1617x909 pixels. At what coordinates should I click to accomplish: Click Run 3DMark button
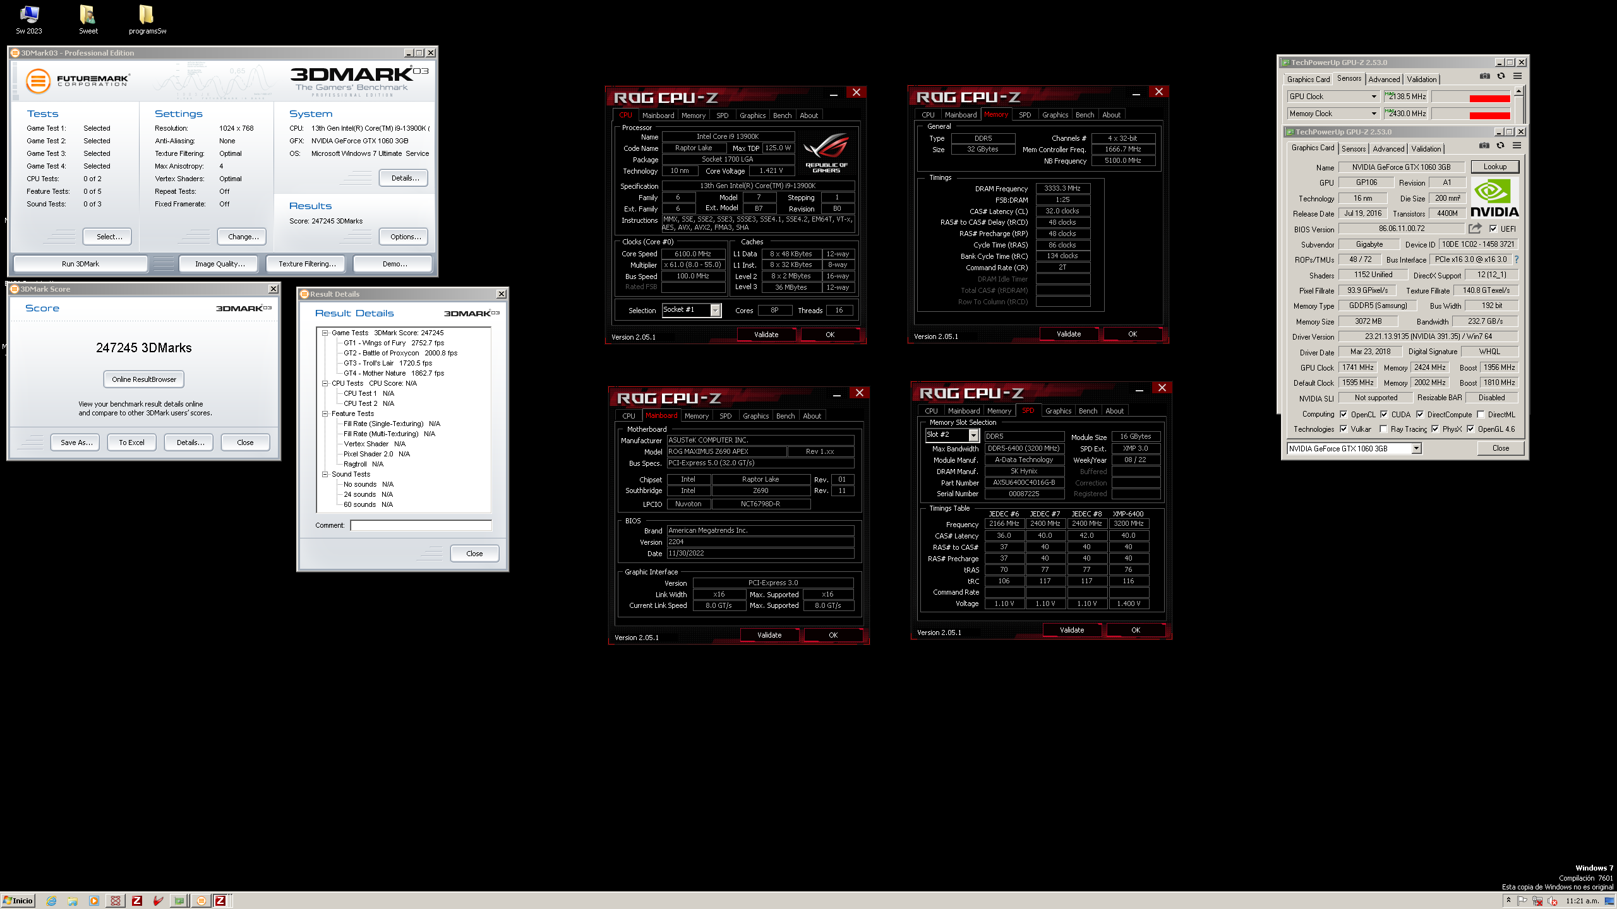pos(80,264)
